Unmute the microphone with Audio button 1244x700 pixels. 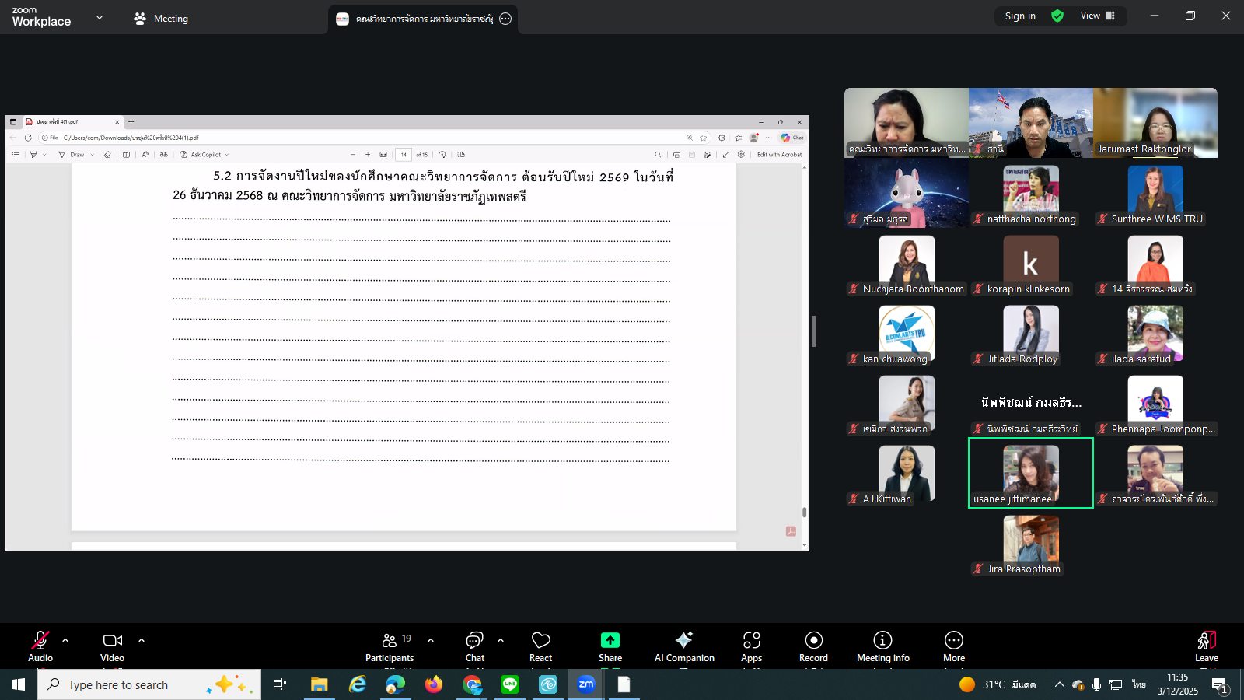pyautogui.click(x=40, y=647)
